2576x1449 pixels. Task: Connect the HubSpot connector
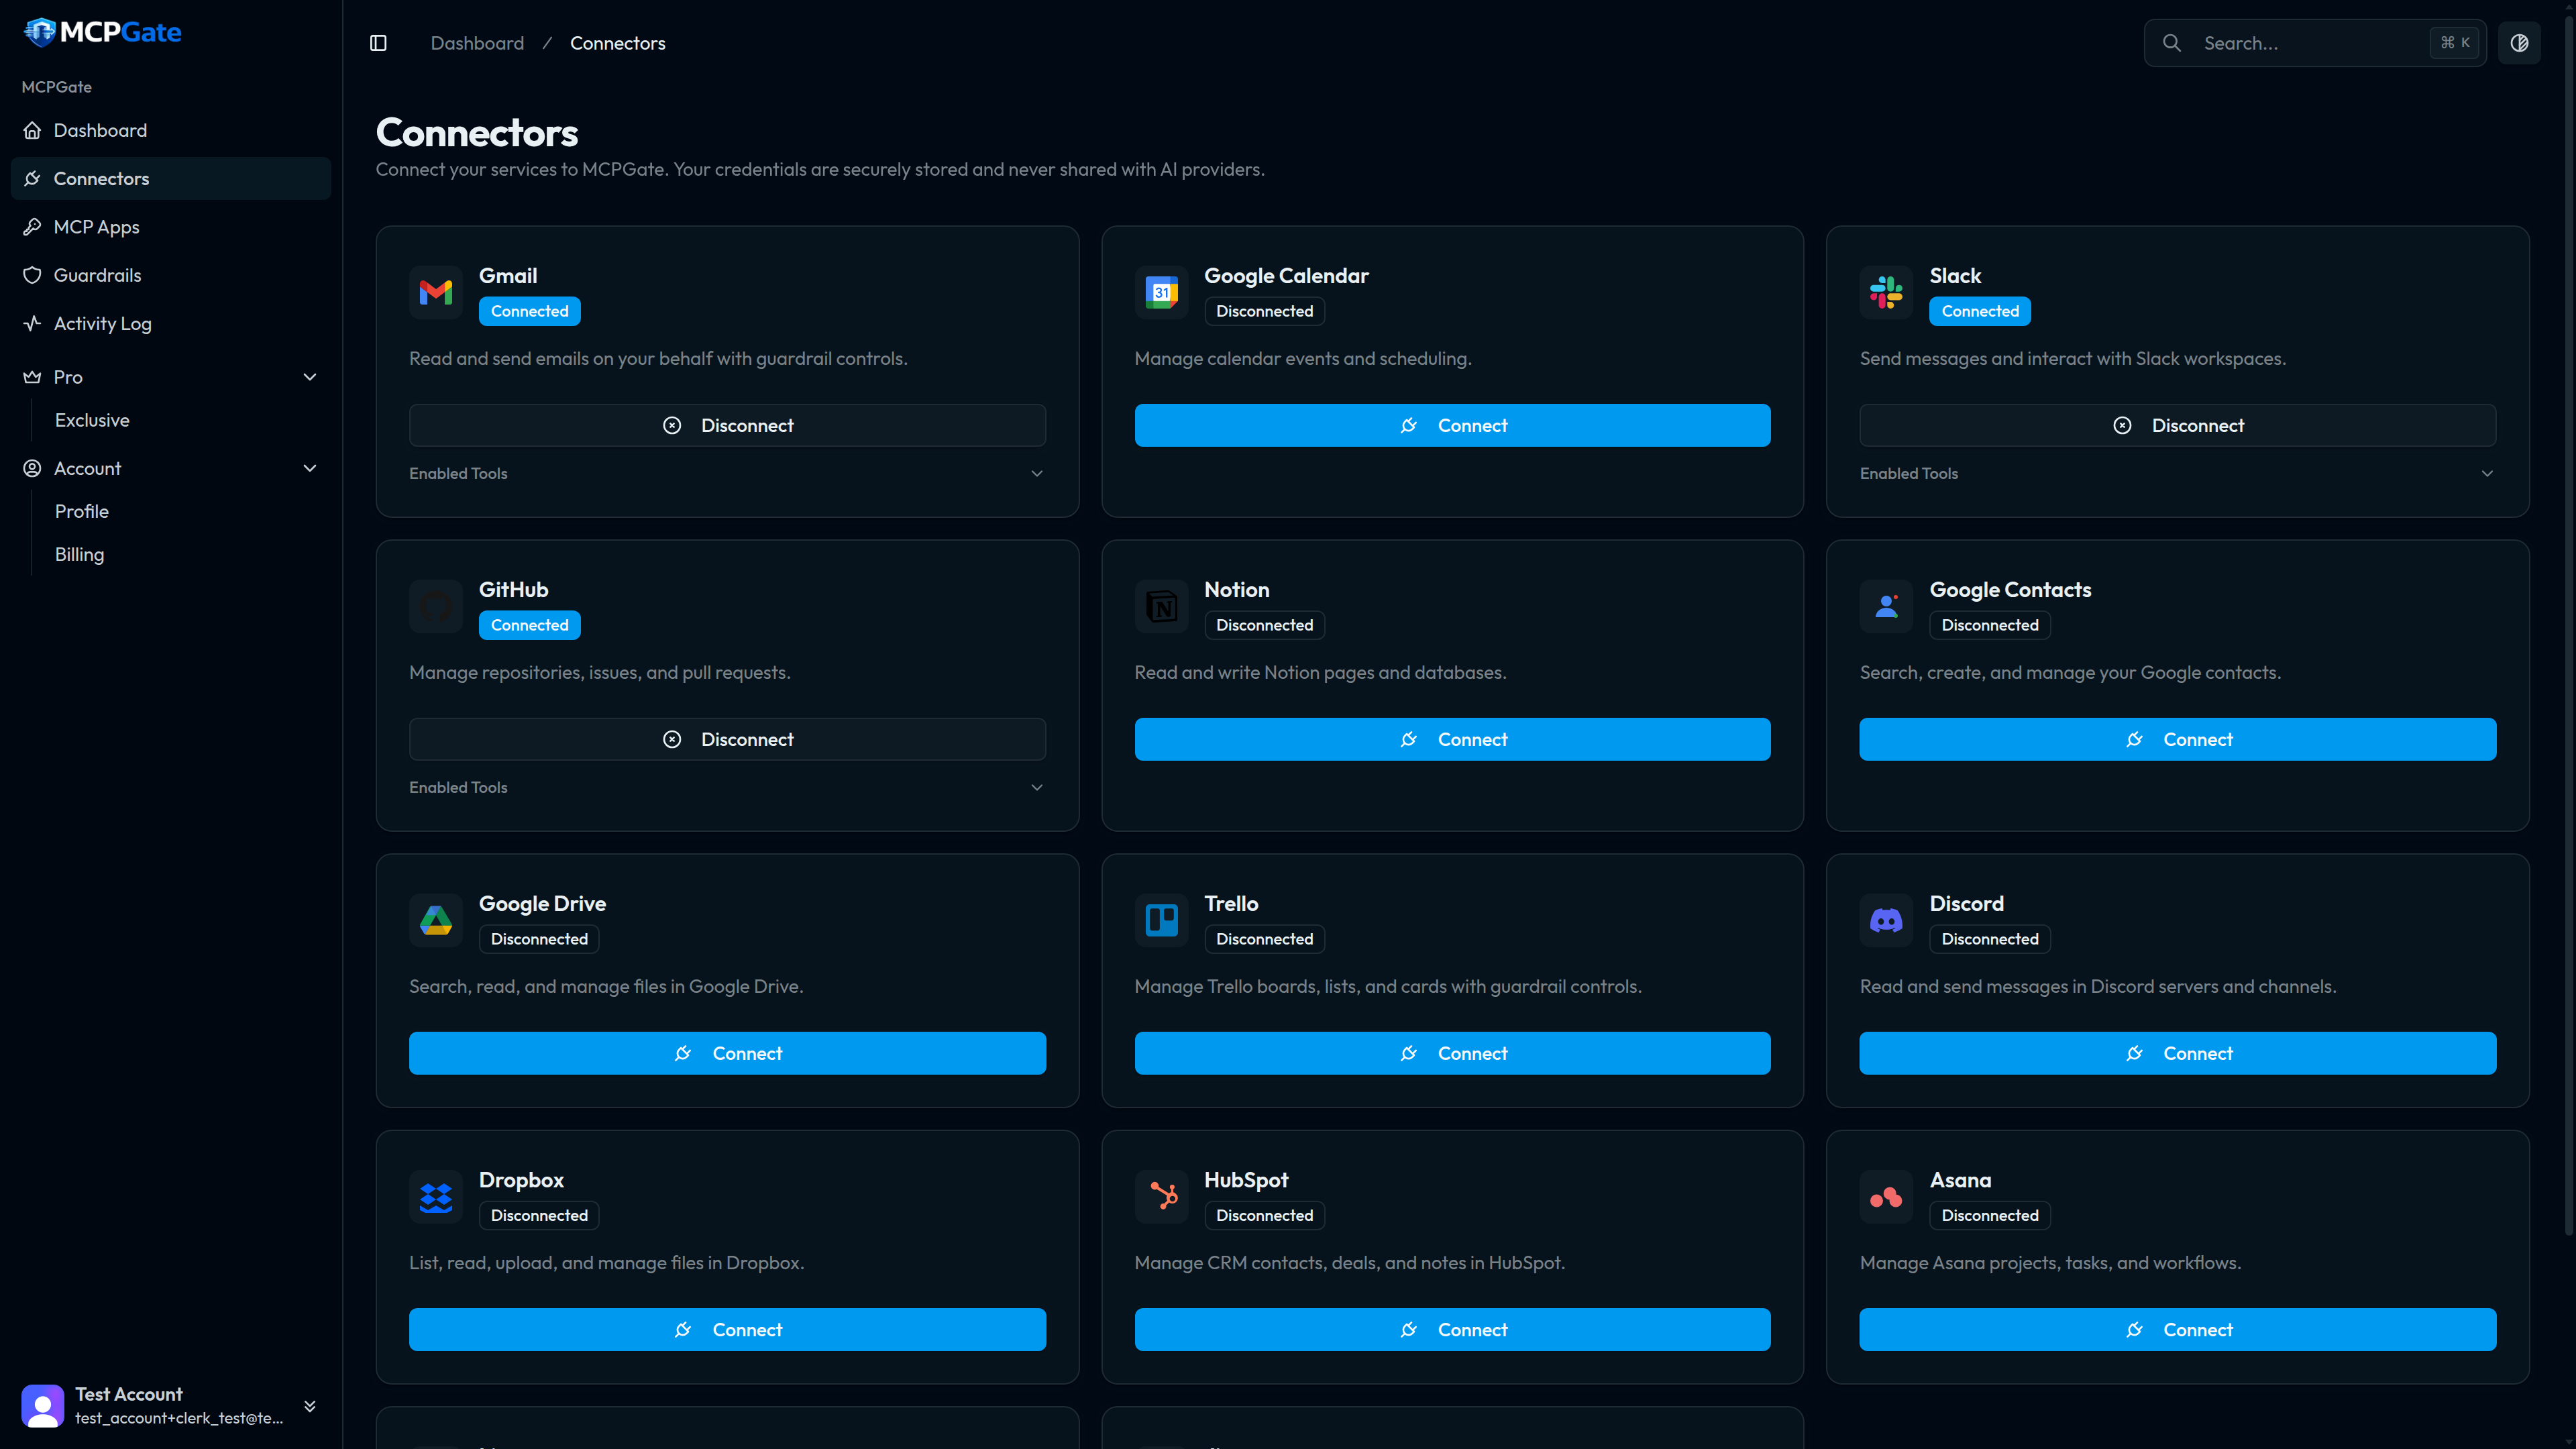pos(1452,1329)
